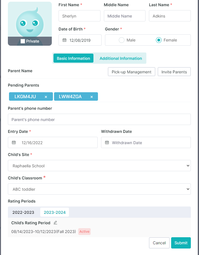Remove pending parent LWW4ZGA
Viewport: 199px width, 255px height.
pyautogui.click(x=91, y=97)
